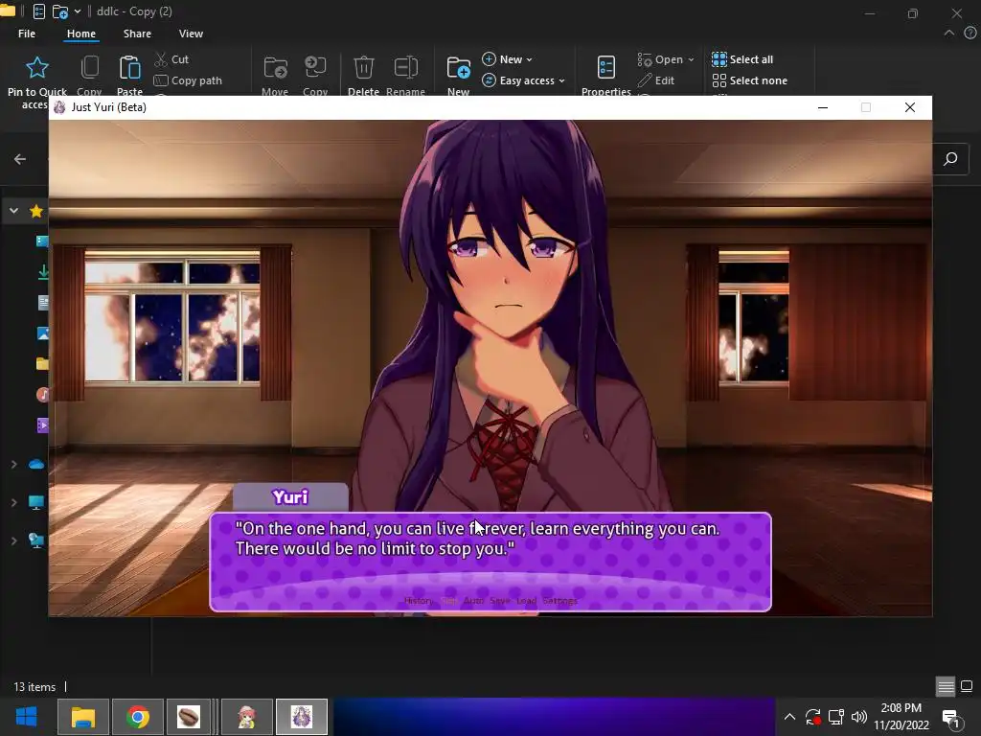This screenshot has width=981, height=736.
Task: Expand the This PC tree node
Action: click(x=13, y=502)
